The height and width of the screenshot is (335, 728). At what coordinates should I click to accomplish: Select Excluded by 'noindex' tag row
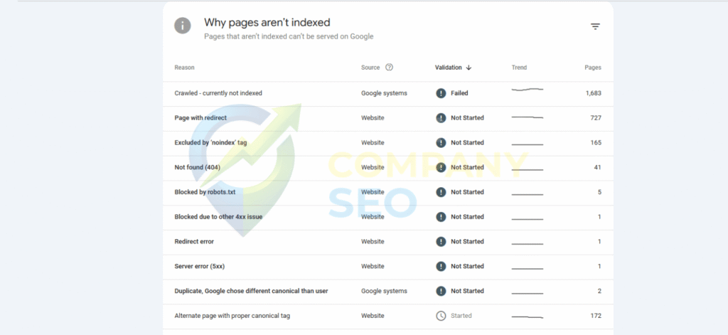(210, 143)
